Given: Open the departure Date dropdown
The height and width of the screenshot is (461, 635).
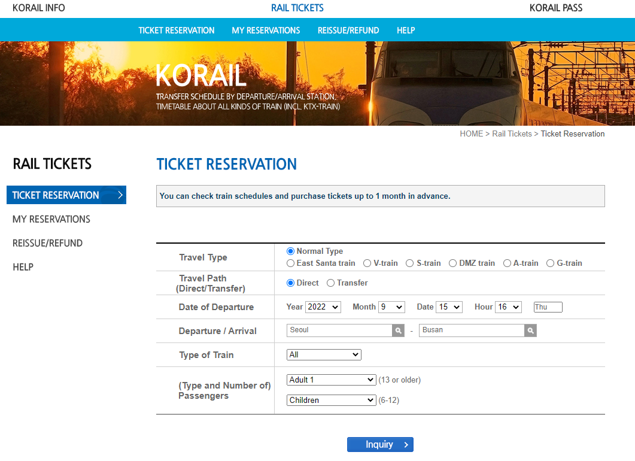Looking at the screenshot, I should point(449,307).
